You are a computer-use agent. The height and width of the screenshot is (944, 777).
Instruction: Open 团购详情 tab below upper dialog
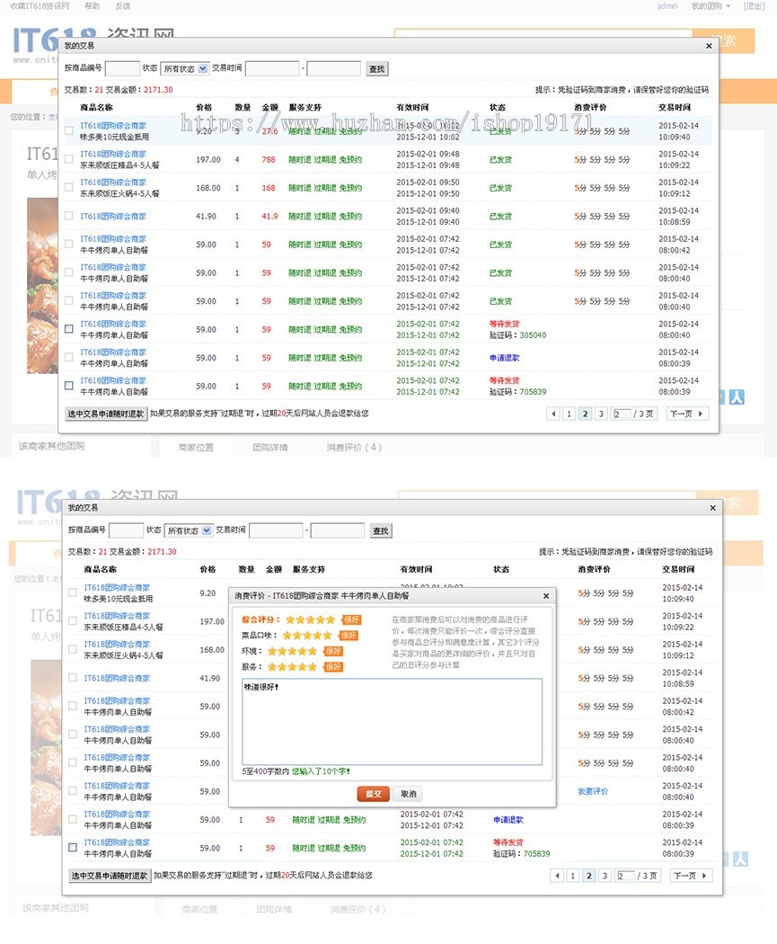270,448
